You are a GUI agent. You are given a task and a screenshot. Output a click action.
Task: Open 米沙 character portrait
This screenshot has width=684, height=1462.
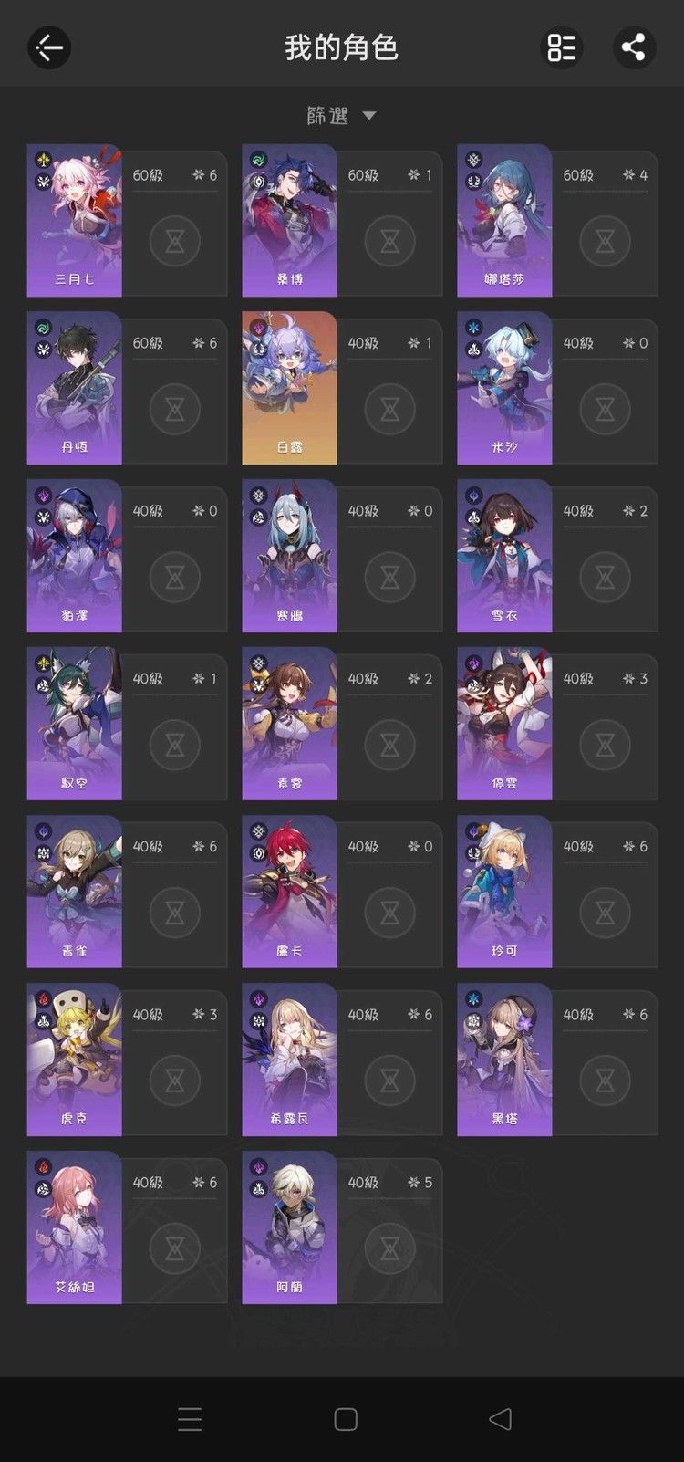coord(504,388)
